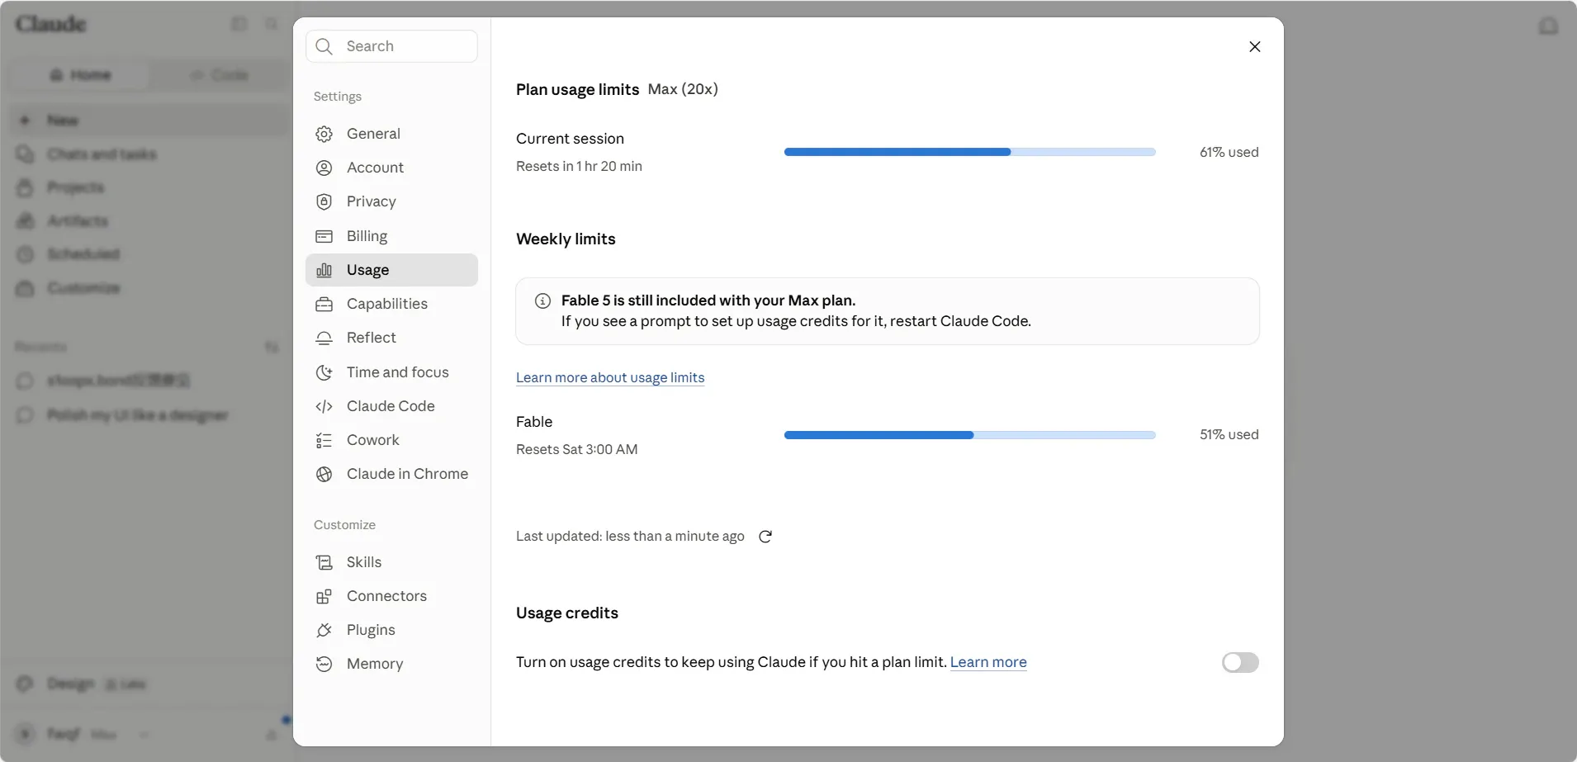Click the Fable weekly usage progress bar
Viewport: 1577px width, 762px height.
tap(970, 435)
